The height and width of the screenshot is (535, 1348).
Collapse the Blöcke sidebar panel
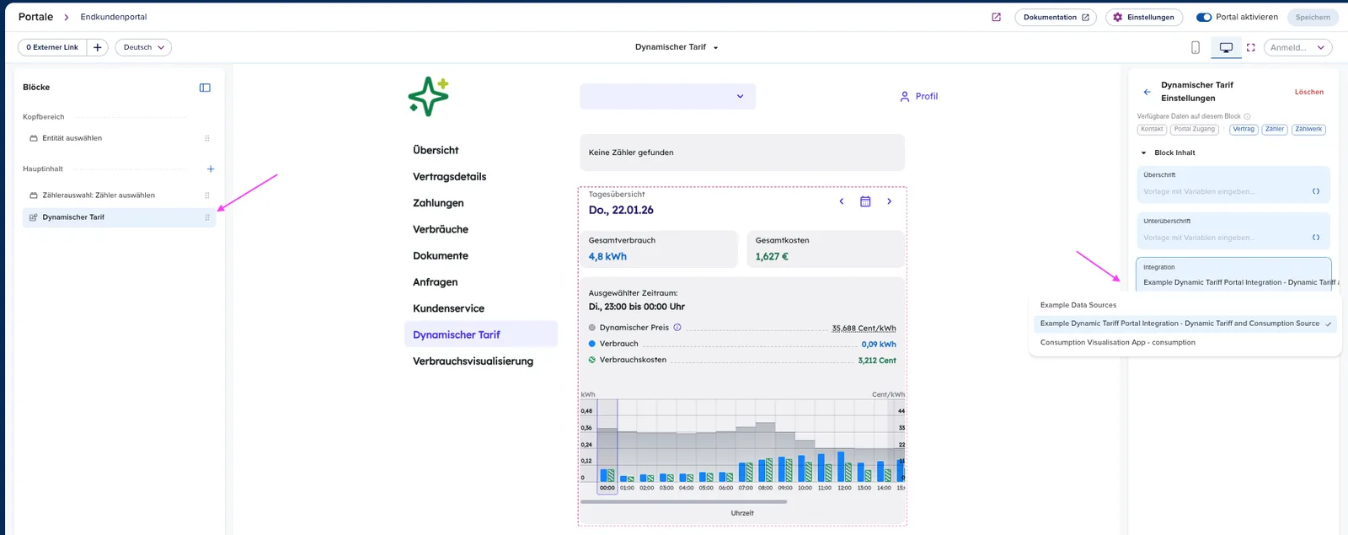[205, 88]
